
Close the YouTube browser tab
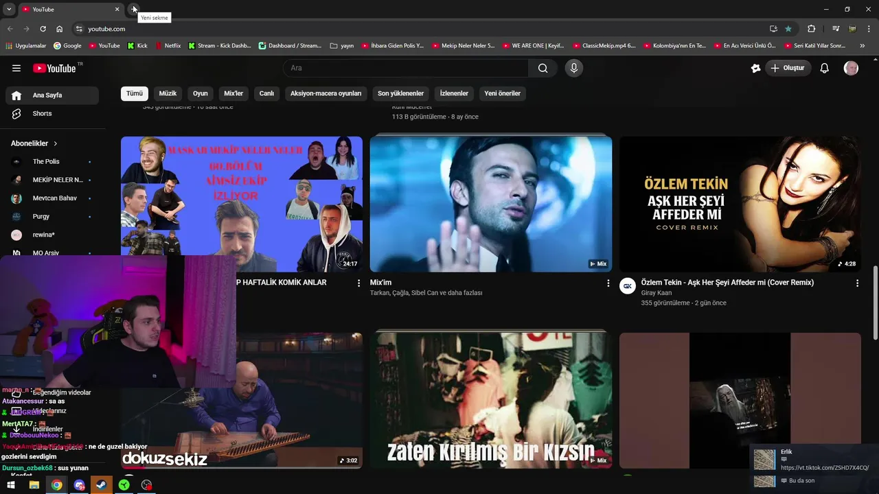point(117,9)
